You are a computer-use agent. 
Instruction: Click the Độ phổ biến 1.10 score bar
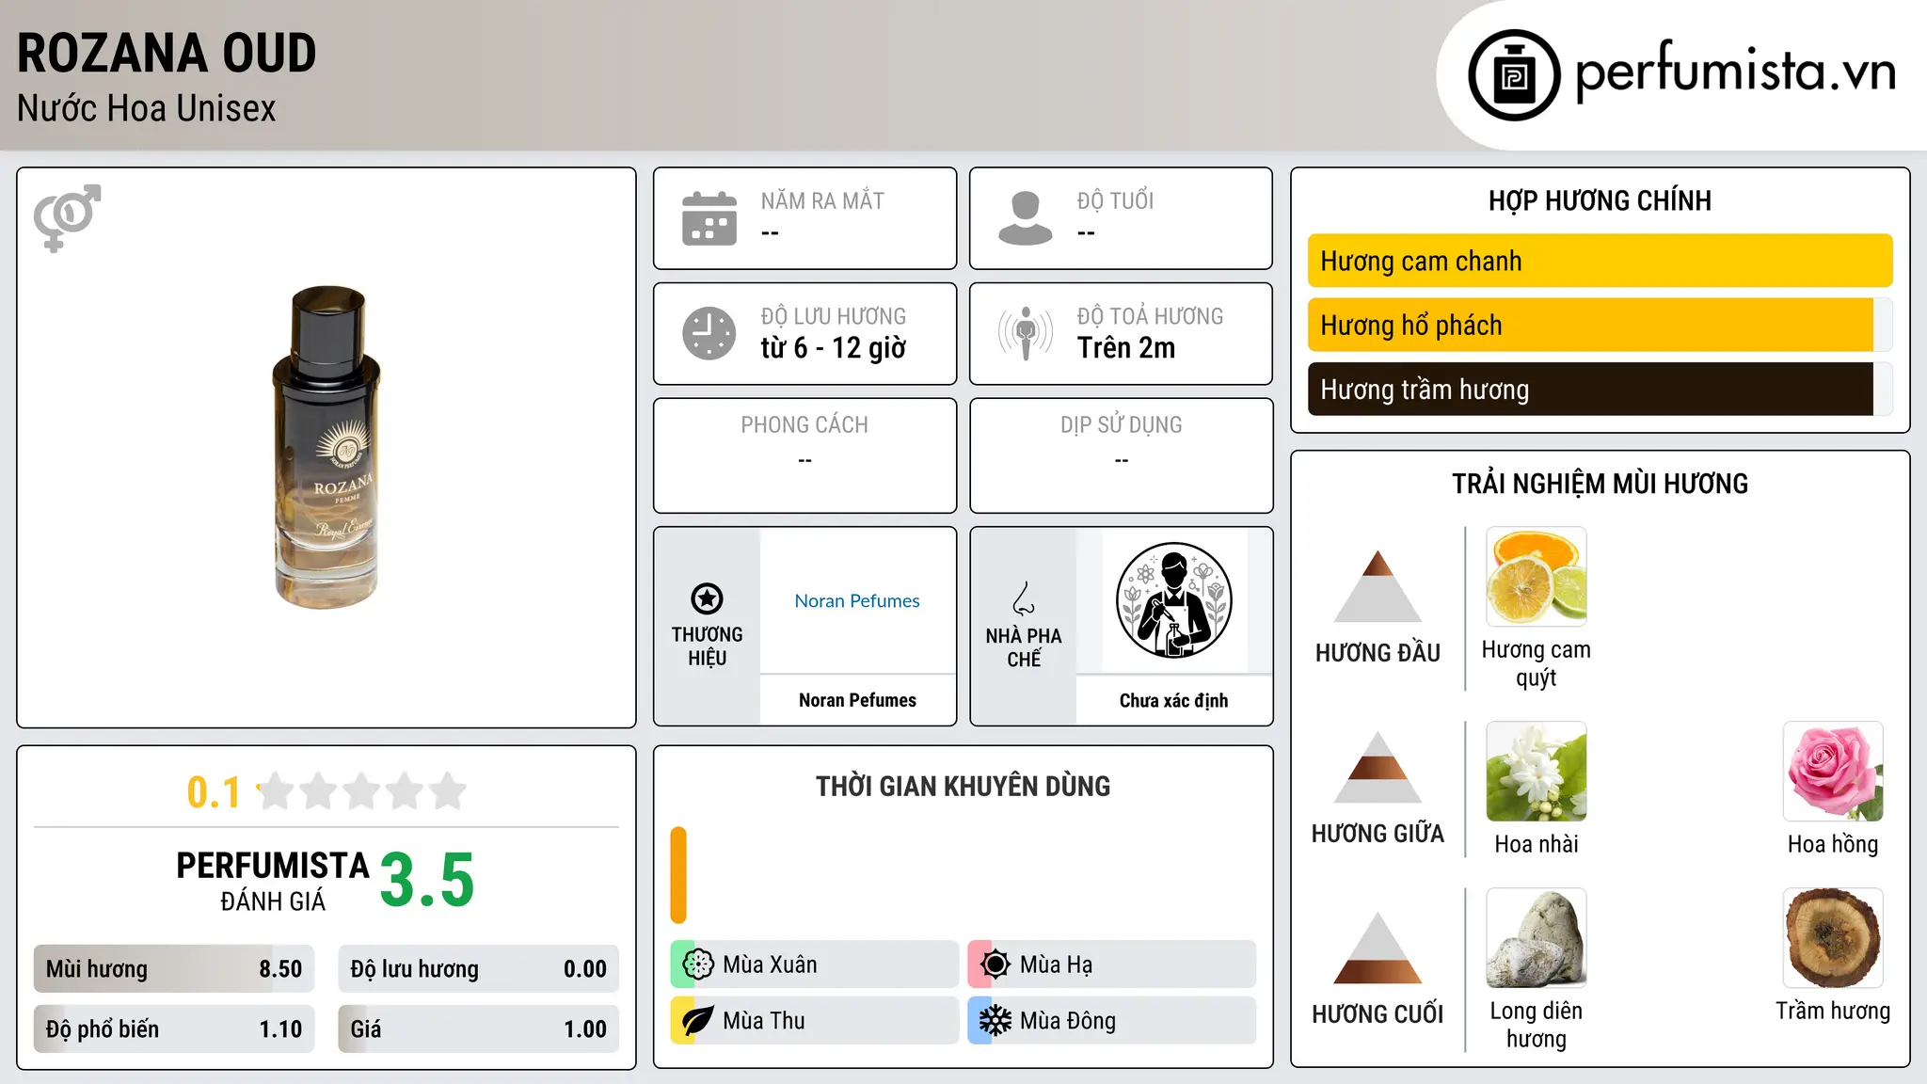(174, 1028)
